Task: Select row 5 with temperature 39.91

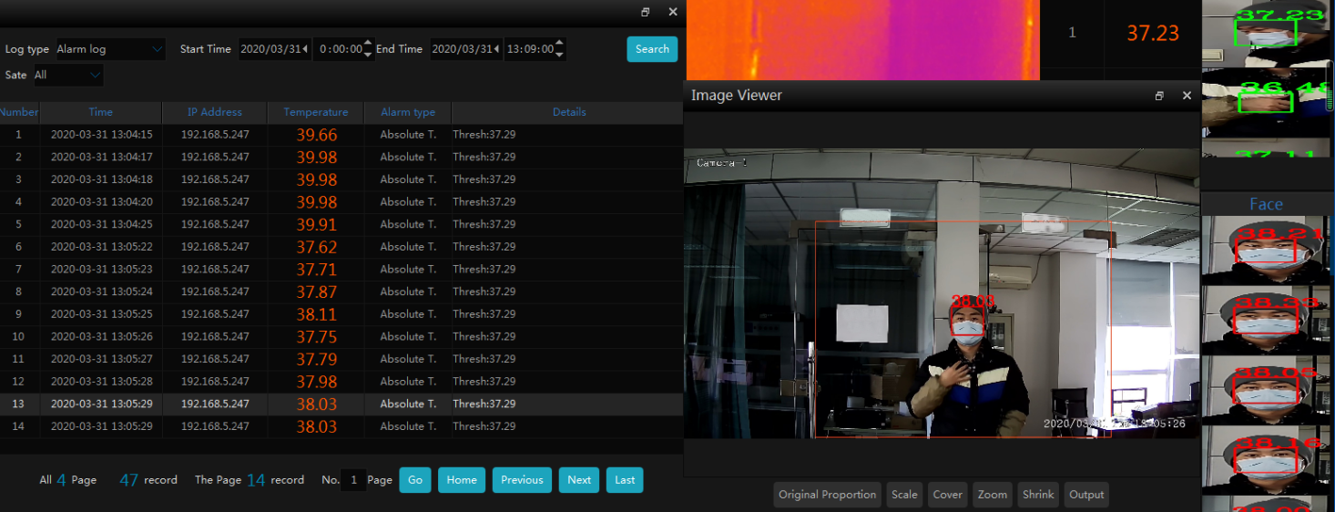Action: (x=341, y=224)
